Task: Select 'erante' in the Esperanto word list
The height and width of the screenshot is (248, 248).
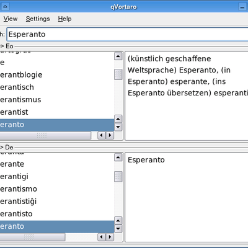Action: pos(57,164)
